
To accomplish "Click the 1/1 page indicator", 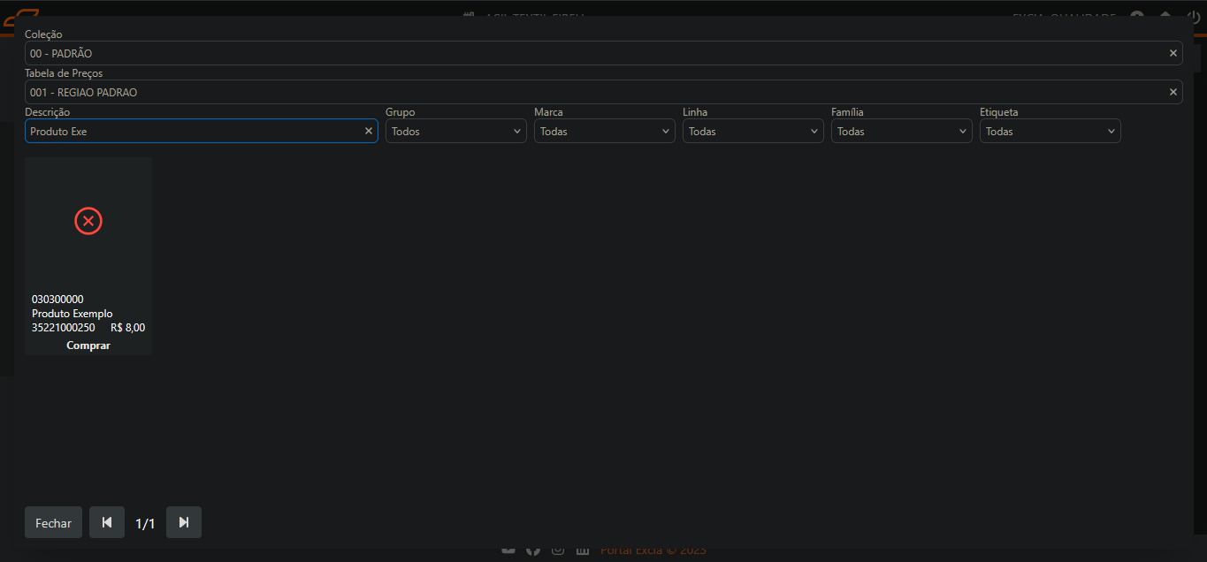I will pyautogui.click(x=145, y=524).
